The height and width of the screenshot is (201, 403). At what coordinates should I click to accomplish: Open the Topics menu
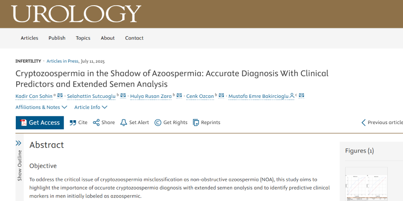click(83, 38)
